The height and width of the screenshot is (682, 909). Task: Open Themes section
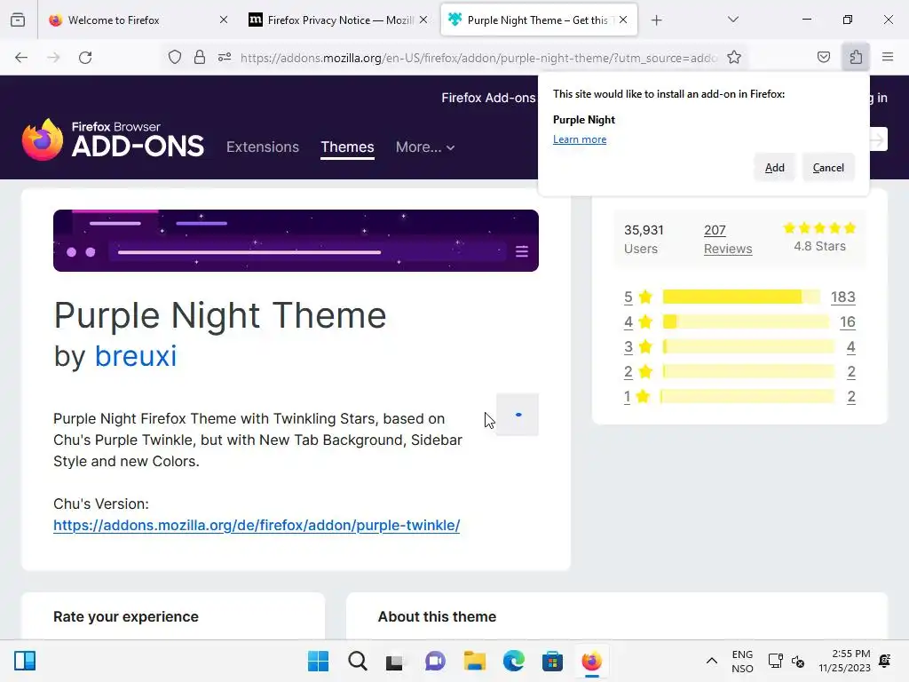tap(347, 147)
